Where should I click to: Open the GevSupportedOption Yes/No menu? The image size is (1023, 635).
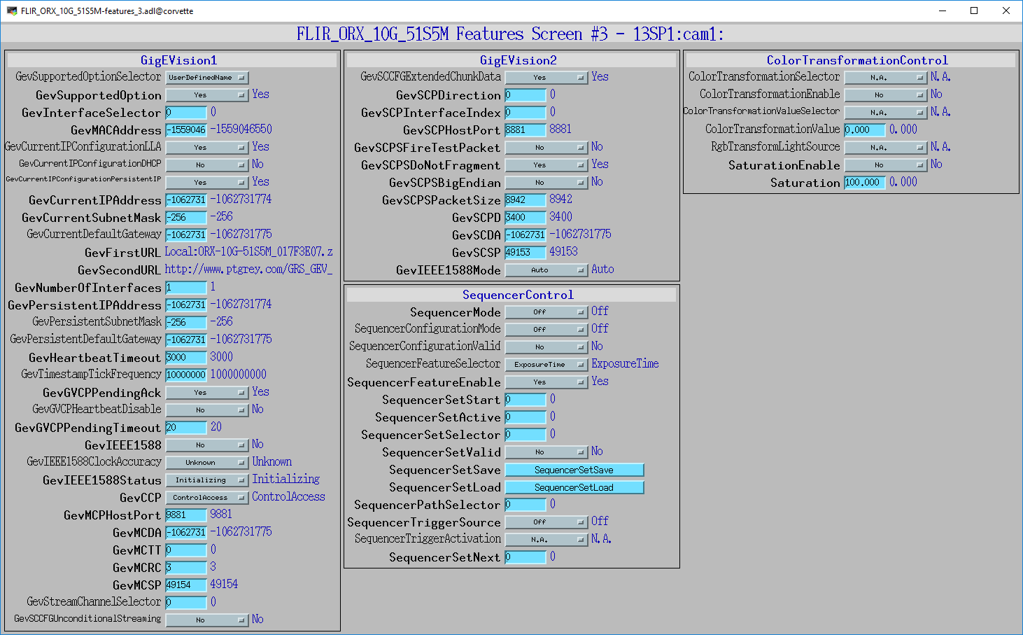click(207, 95)
